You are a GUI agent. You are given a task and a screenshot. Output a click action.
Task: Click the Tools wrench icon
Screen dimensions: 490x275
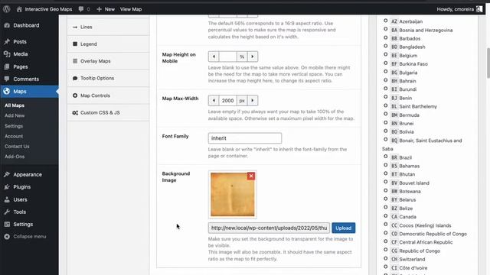(7, 212)
